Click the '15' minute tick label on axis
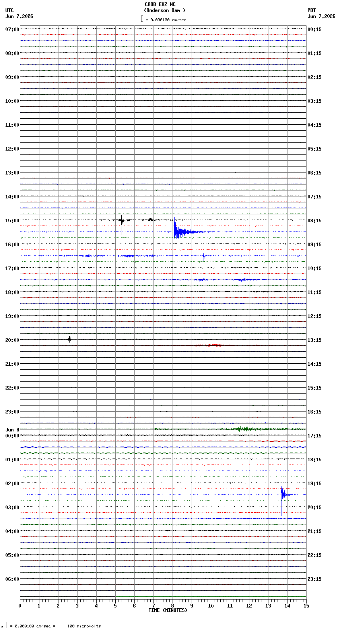This screenshot has height=631, width=338. pos(306,606)
